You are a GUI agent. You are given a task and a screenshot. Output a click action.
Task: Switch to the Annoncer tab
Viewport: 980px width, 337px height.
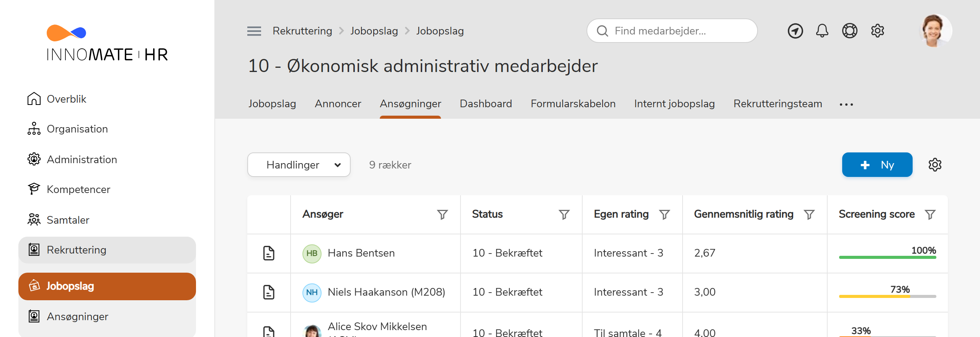pyautogui.click(x=338, y=104)
